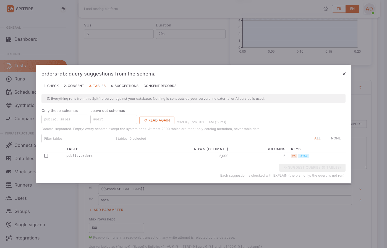Switch language to TR
387x248 pixels.
click(339, 9)
